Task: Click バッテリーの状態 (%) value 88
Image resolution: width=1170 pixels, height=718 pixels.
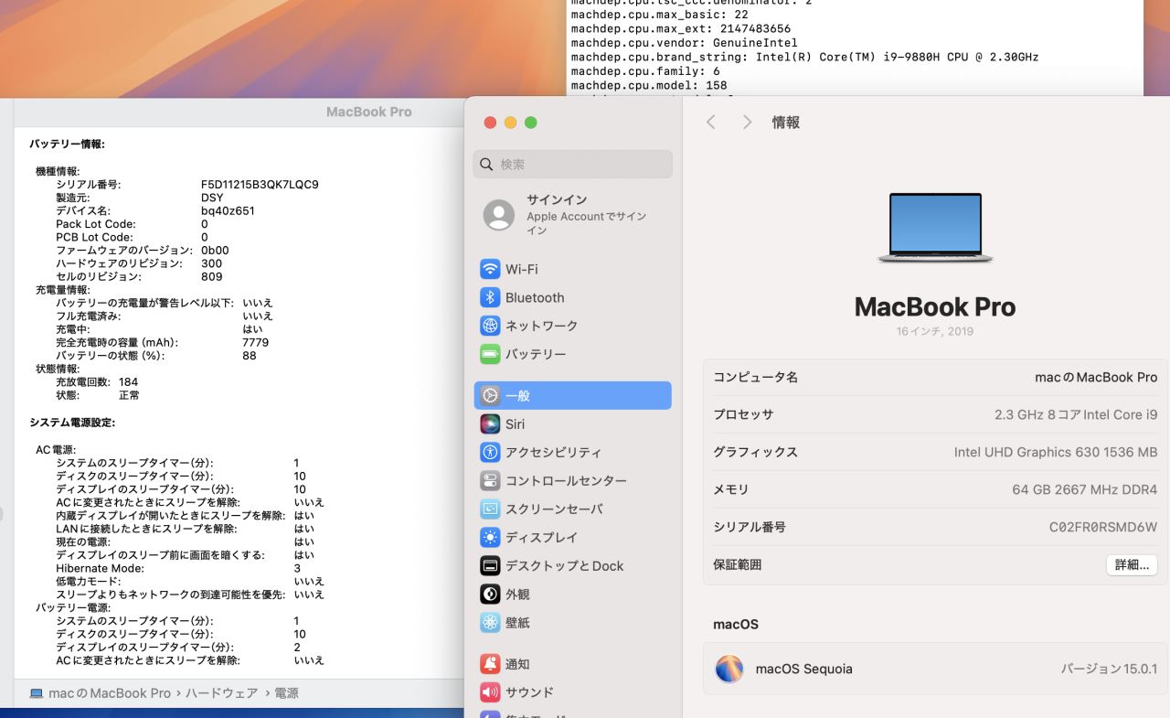Action: click(250, 356)
